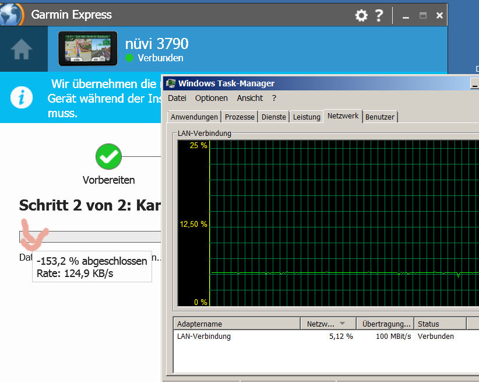The image size is (479, 382).
Task: Select the nüvi 3790 device thumbnail
Action: [x=87, y=48]
